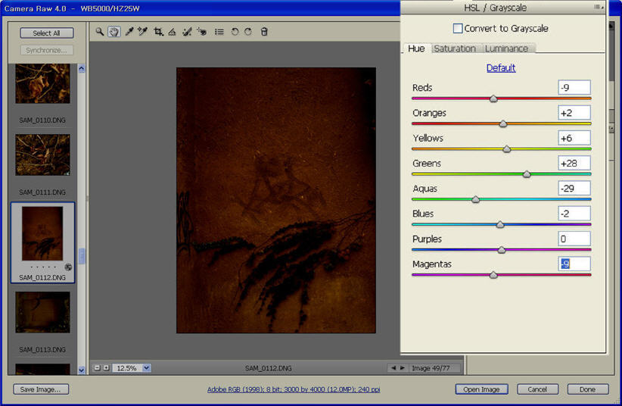Go to the previous image arrow
Screen dimensions: 622x406
393,368
